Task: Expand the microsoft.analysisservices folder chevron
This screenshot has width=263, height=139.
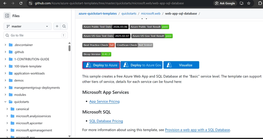Action: pyautogui.click(x=7, y=116)
